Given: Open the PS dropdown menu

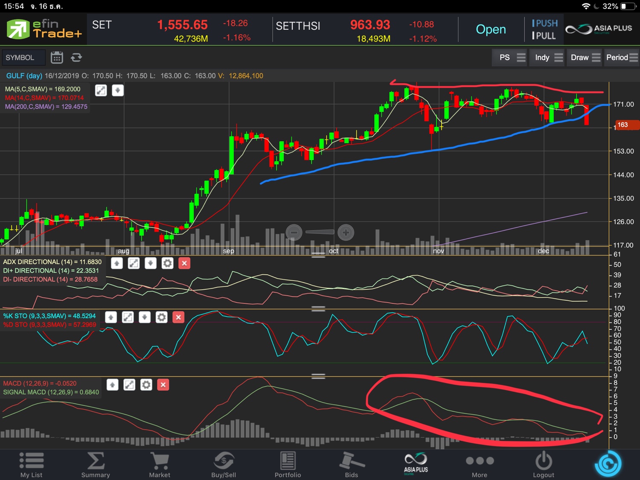Looking at the screenshot, I should [509, 58].
